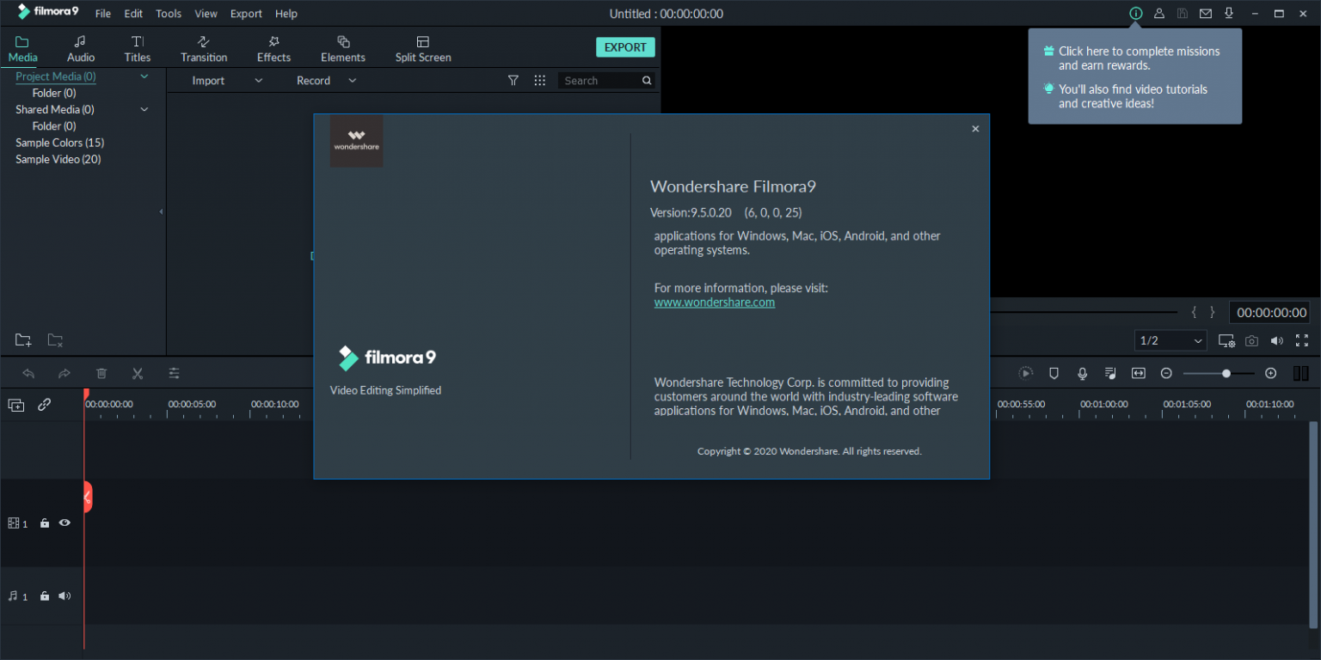Select Sample Video (20)
This screenshot has width=1321, height=660.
pos(58,159)
